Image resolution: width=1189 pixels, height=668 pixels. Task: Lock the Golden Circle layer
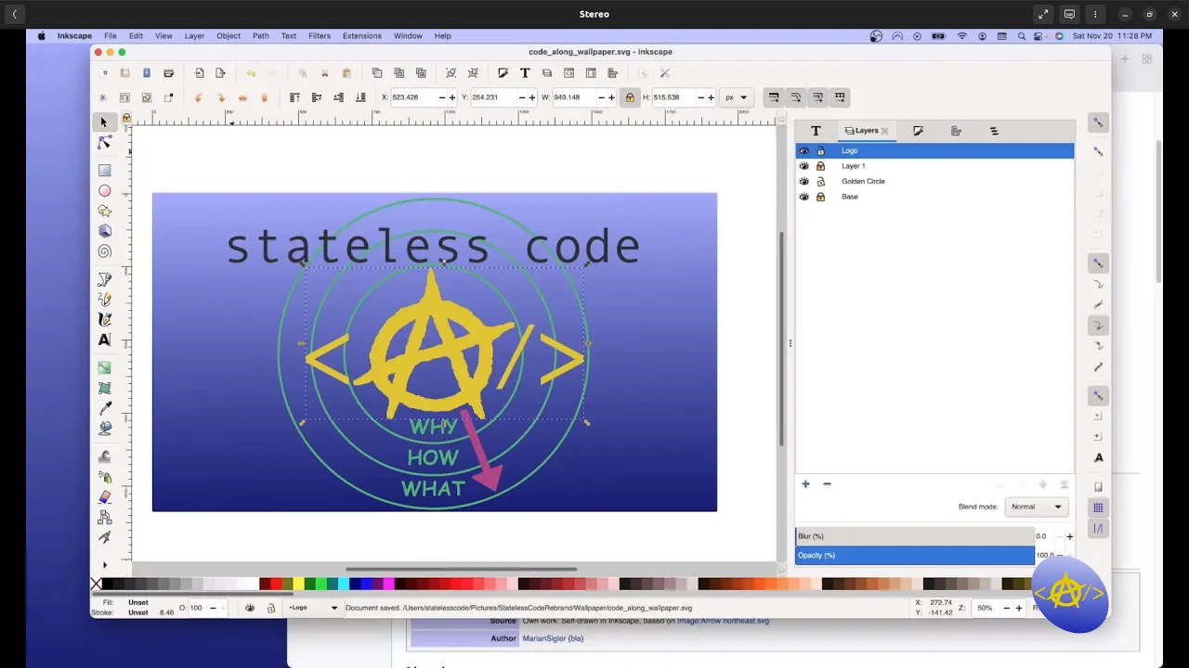(820, 182)
